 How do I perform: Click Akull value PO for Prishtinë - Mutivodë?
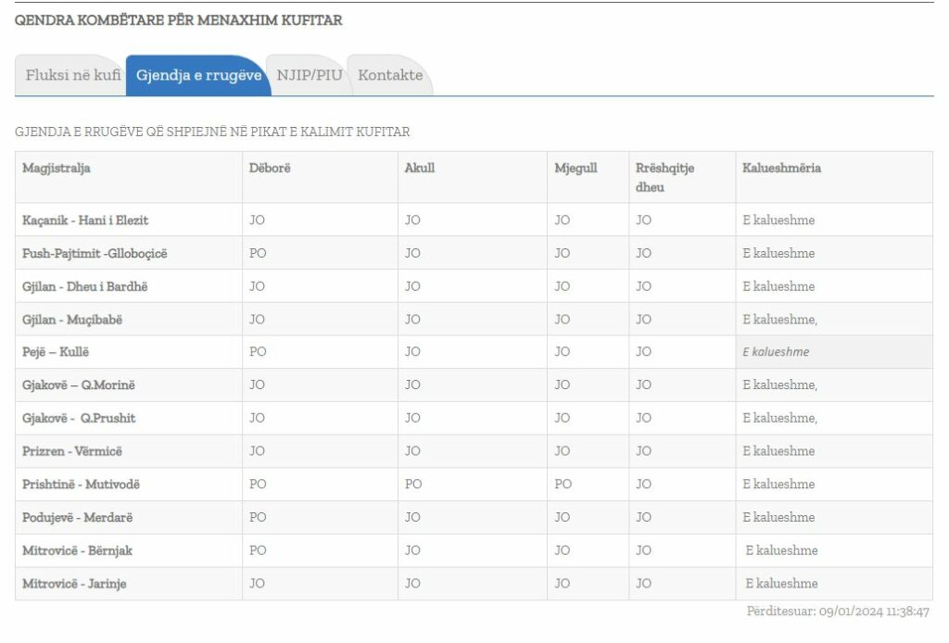413,484
